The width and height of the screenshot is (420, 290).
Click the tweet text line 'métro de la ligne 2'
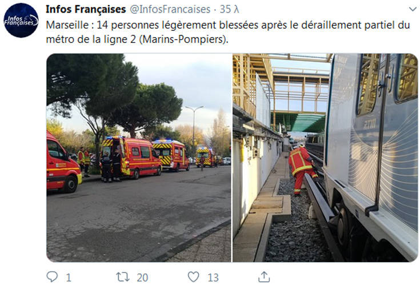[x=91, y=39]
